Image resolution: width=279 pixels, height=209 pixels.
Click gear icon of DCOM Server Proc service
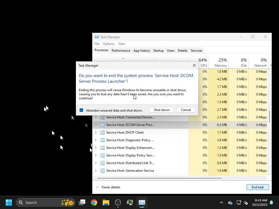102,125
